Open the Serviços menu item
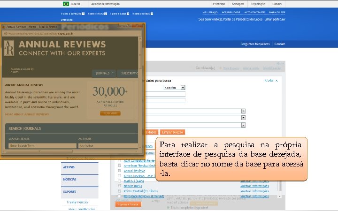 (x=238, y=4)
